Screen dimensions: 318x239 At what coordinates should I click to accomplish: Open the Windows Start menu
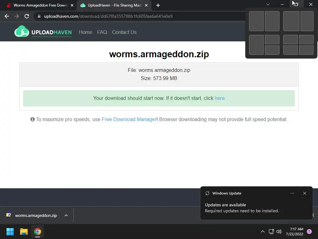10,232
